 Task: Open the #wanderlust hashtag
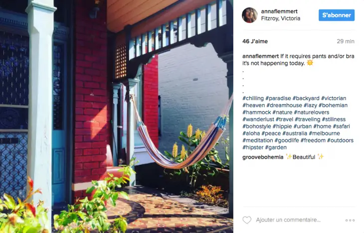tap(258, 119)
